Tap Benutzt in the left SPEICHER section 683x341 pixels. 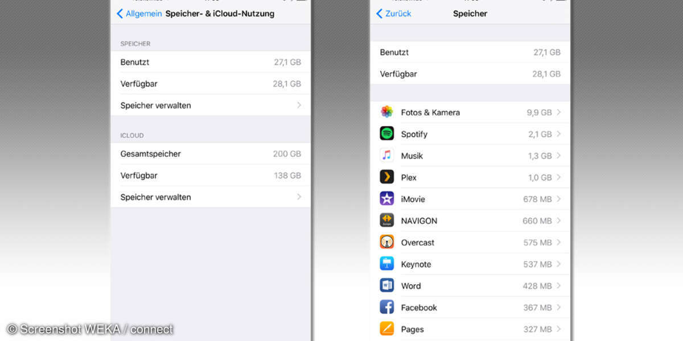[135, 62]
